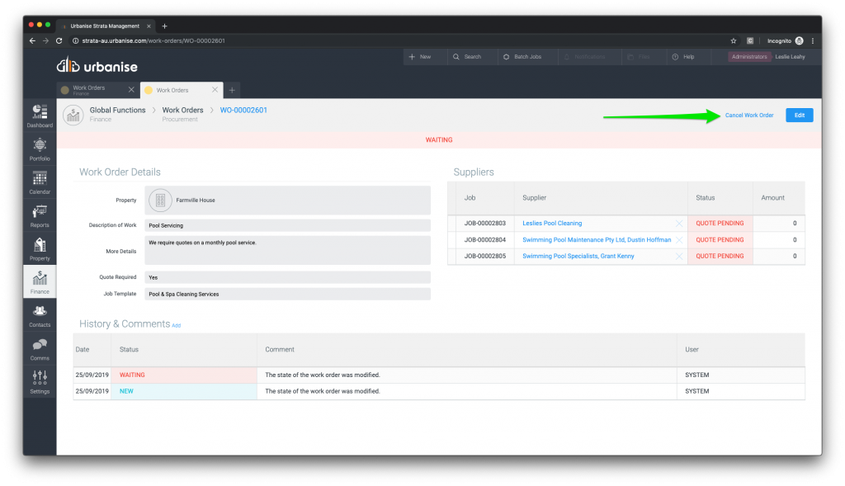Open the Comms sidebar icon
Image resolution: width=845 pixels, height=486 pixels.
[40, 348]
